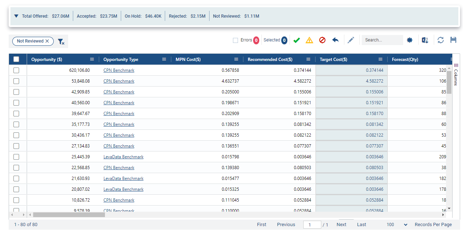Viewport: 463px width, 238px height.
Task: Remove the Not Reviewed filter chip
Action: (47, 41)
